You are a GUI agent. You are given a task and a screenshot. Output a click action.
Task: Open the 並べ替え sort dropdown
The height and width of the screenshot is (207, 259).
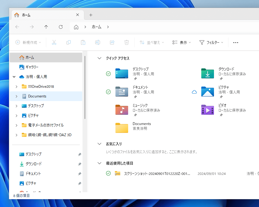coord(152,43)
